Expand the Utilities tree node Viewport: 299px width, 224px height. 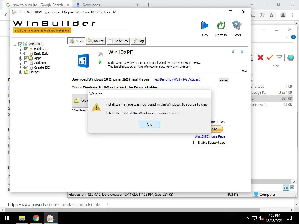coord(21,72)
